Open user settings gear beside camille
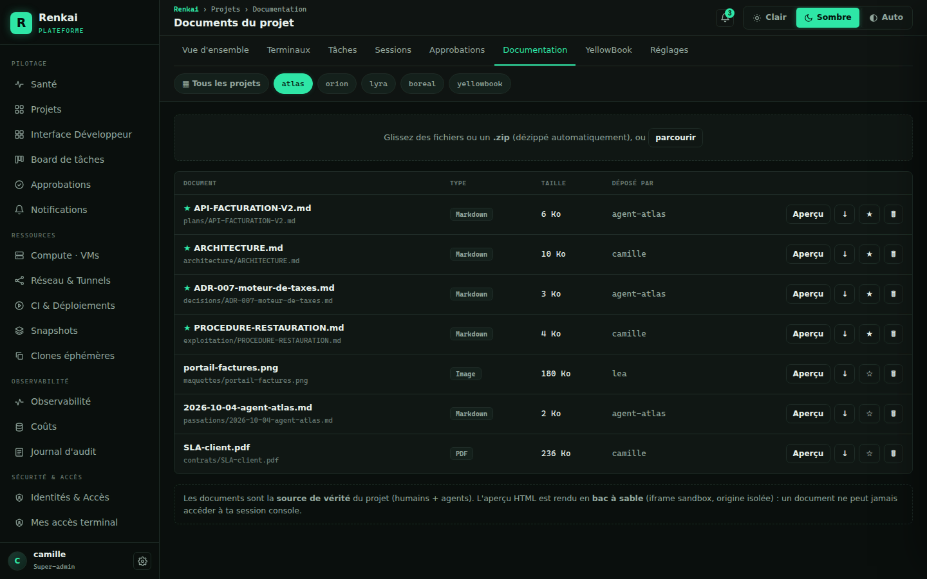Screen dimensions: 927x579 tap(142, 561)
